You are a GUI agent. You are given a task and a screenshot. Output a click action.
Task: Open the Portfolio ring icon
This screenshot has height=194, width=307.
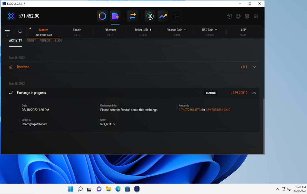click(102, 16)
